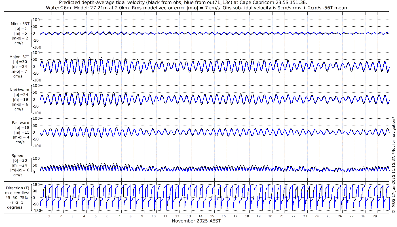Click day 25 on the date axis

[x=328, y=216]
